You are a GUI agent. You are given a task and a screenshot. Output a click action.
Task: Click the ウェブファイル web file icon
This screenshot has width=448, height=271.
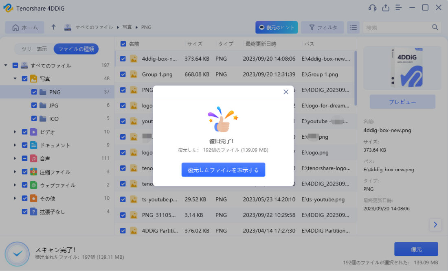[34, 185]
